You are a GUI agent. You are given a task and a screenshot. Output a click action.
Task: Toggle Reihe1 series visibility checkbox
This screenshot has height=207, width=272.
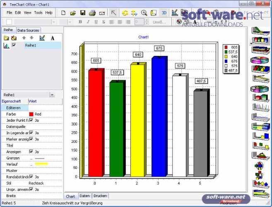(14, 45)
